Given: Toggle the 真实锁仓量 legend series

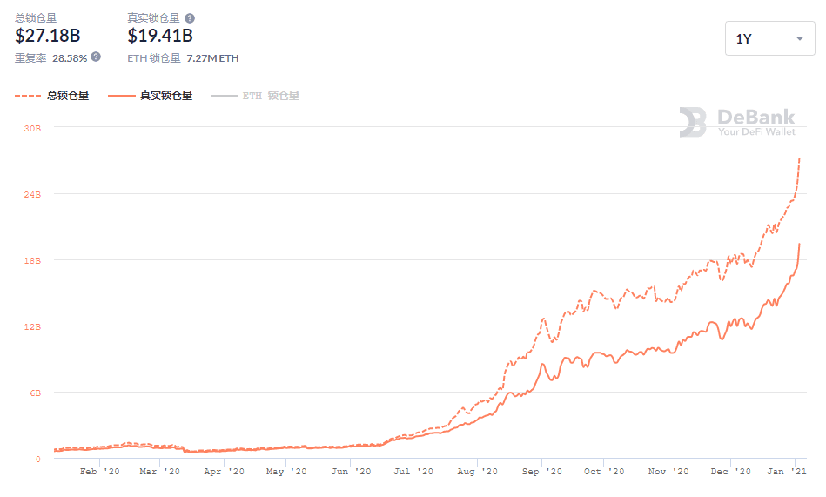Looking at the screenshot, I should pyautogui.click(x=150, y=96).
